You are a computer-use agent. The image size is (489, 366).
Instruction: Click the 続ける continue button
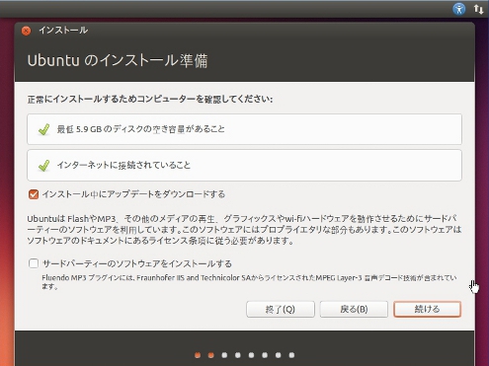pos(427,309)
